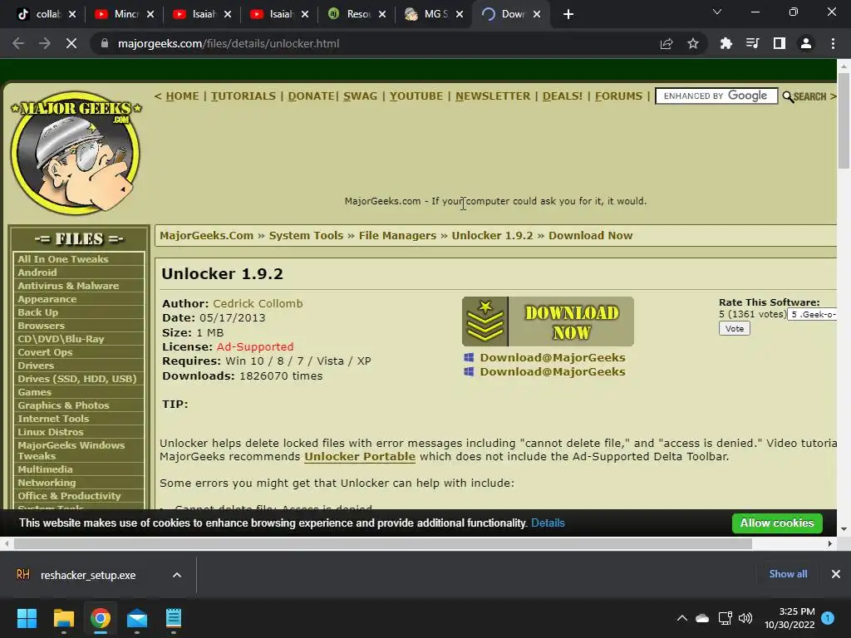Click the share page icon in address bar

point(667,43)
